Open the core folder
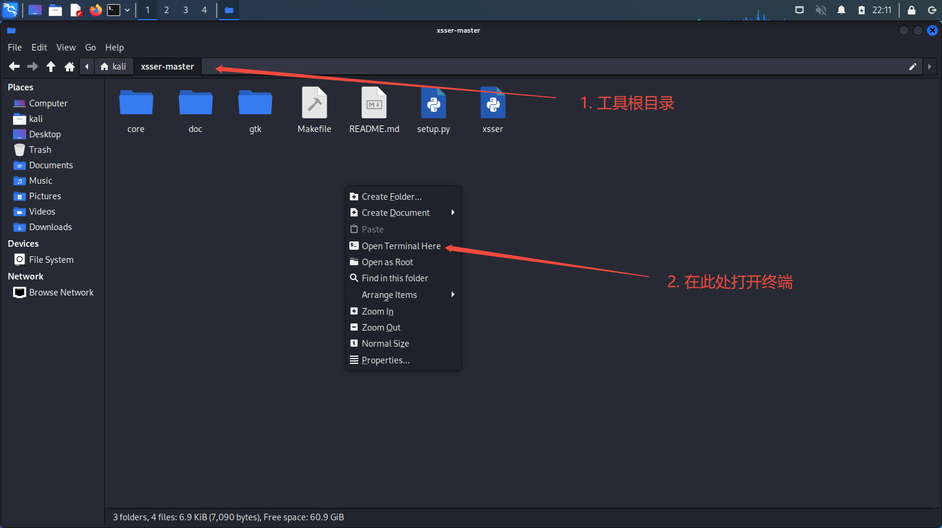The width and height of the screenshot is (942, 528). (136, 105)
